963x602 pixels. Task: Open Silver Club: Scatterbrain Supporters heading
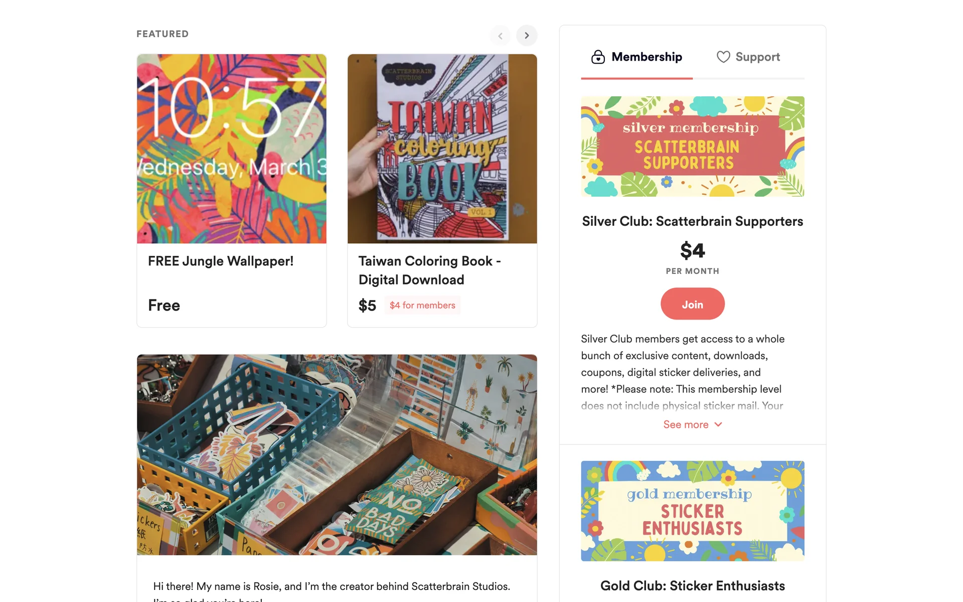pos(692,222)
